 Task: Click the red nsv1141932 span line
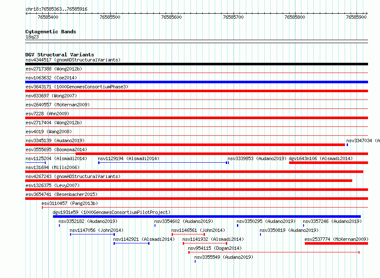[205, 243]
